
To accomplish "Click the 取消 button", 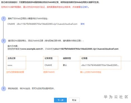I will tap(74, 100).
